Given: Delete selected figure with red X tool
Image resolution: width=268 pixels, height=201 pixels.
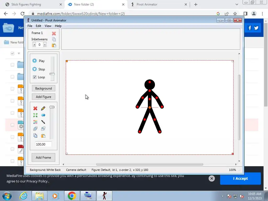Looking at the screenshot, I should point(35,108).
